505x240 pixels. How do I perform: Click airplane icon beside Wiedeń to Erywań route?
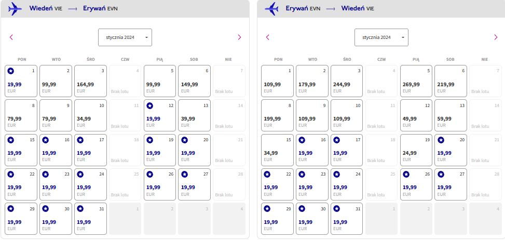pos(15,9)
